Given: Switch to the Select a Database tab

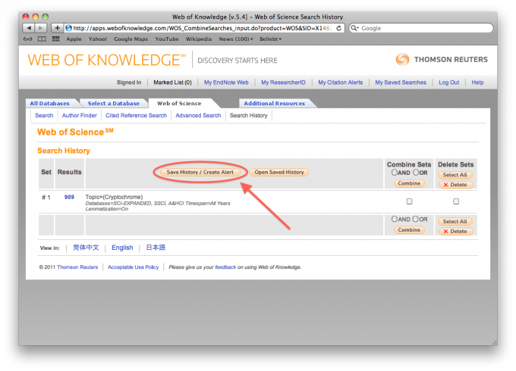Looking at the screenshot, I should [x=114, y=104].
